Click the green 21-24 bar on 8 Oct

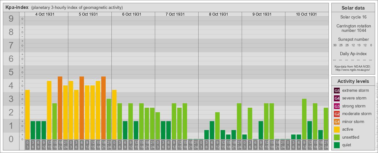coord(239,121)
